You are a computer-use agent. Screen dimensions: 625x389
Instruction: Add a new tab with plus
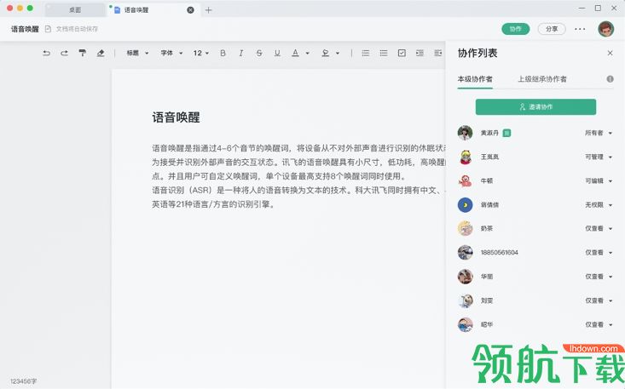coord(208,10)
